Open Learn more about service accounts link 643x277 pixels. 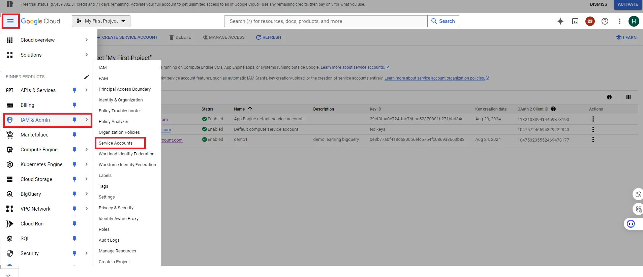tap(353, 67)
